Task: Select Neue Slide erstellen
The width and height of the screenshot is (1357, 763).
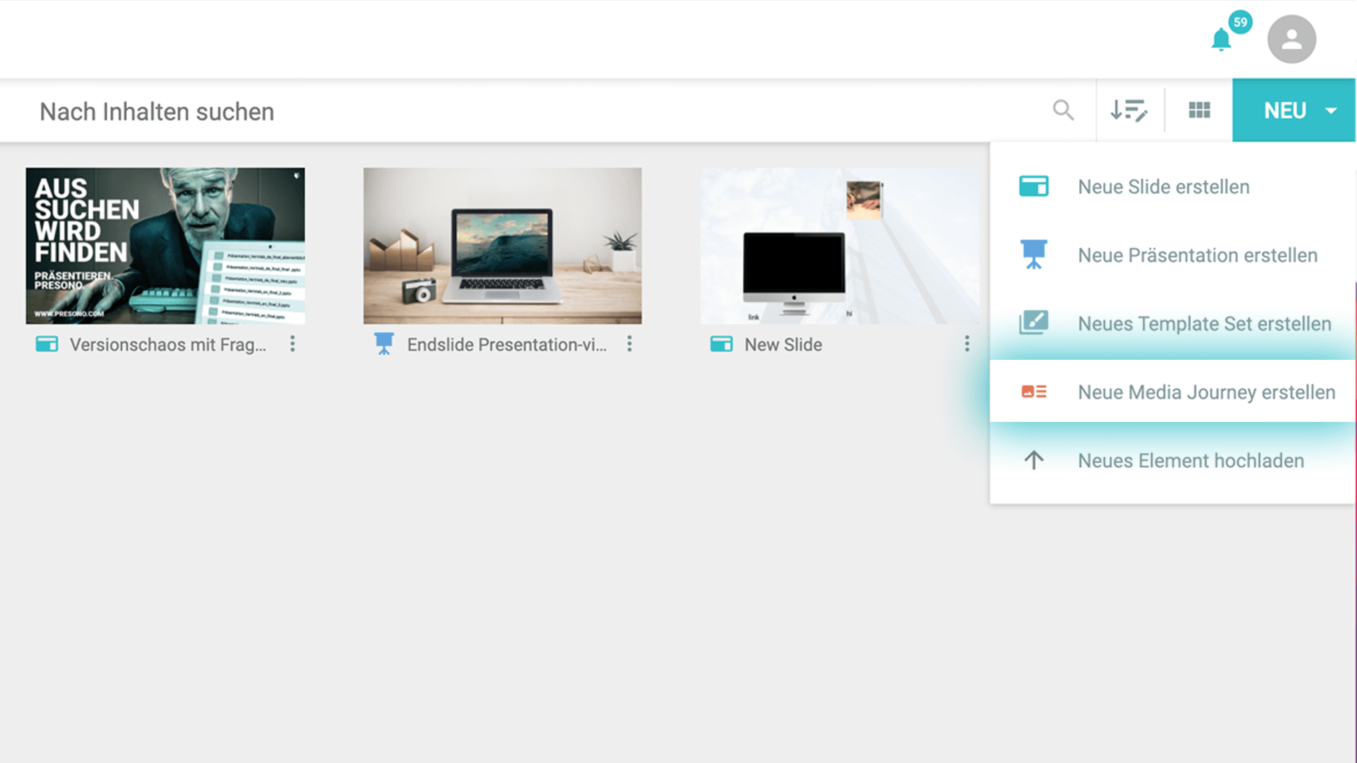Action: coord(1173,186)
